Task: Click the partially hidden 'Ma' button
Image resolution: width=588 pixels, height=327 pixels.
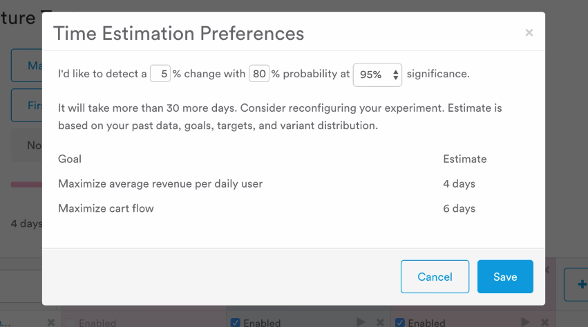Action: pyautogui.click(x=27, y=65)
